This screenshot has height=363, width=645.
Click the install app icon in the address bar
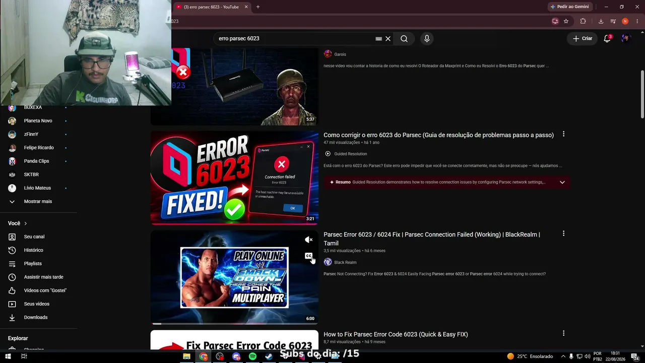(555, 21)
